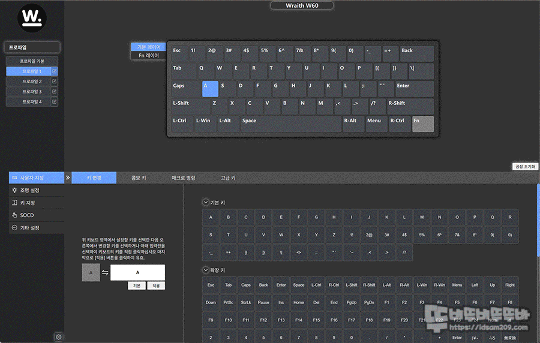540x343 pixels.
Task: Open 키 지정 menu
Action: coord(37,203)
